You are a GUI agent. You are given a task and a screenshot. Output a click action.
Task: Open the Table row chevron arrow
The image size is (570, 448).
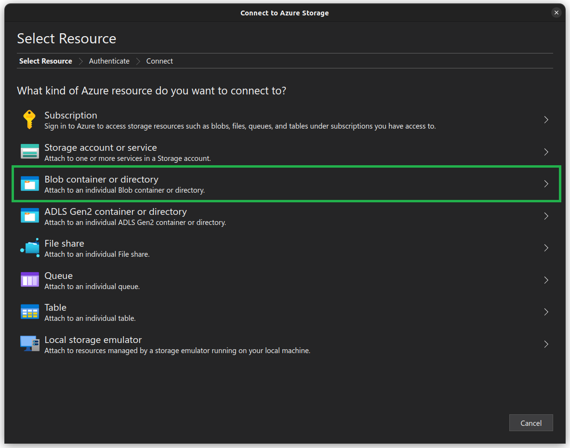(546, 312)
